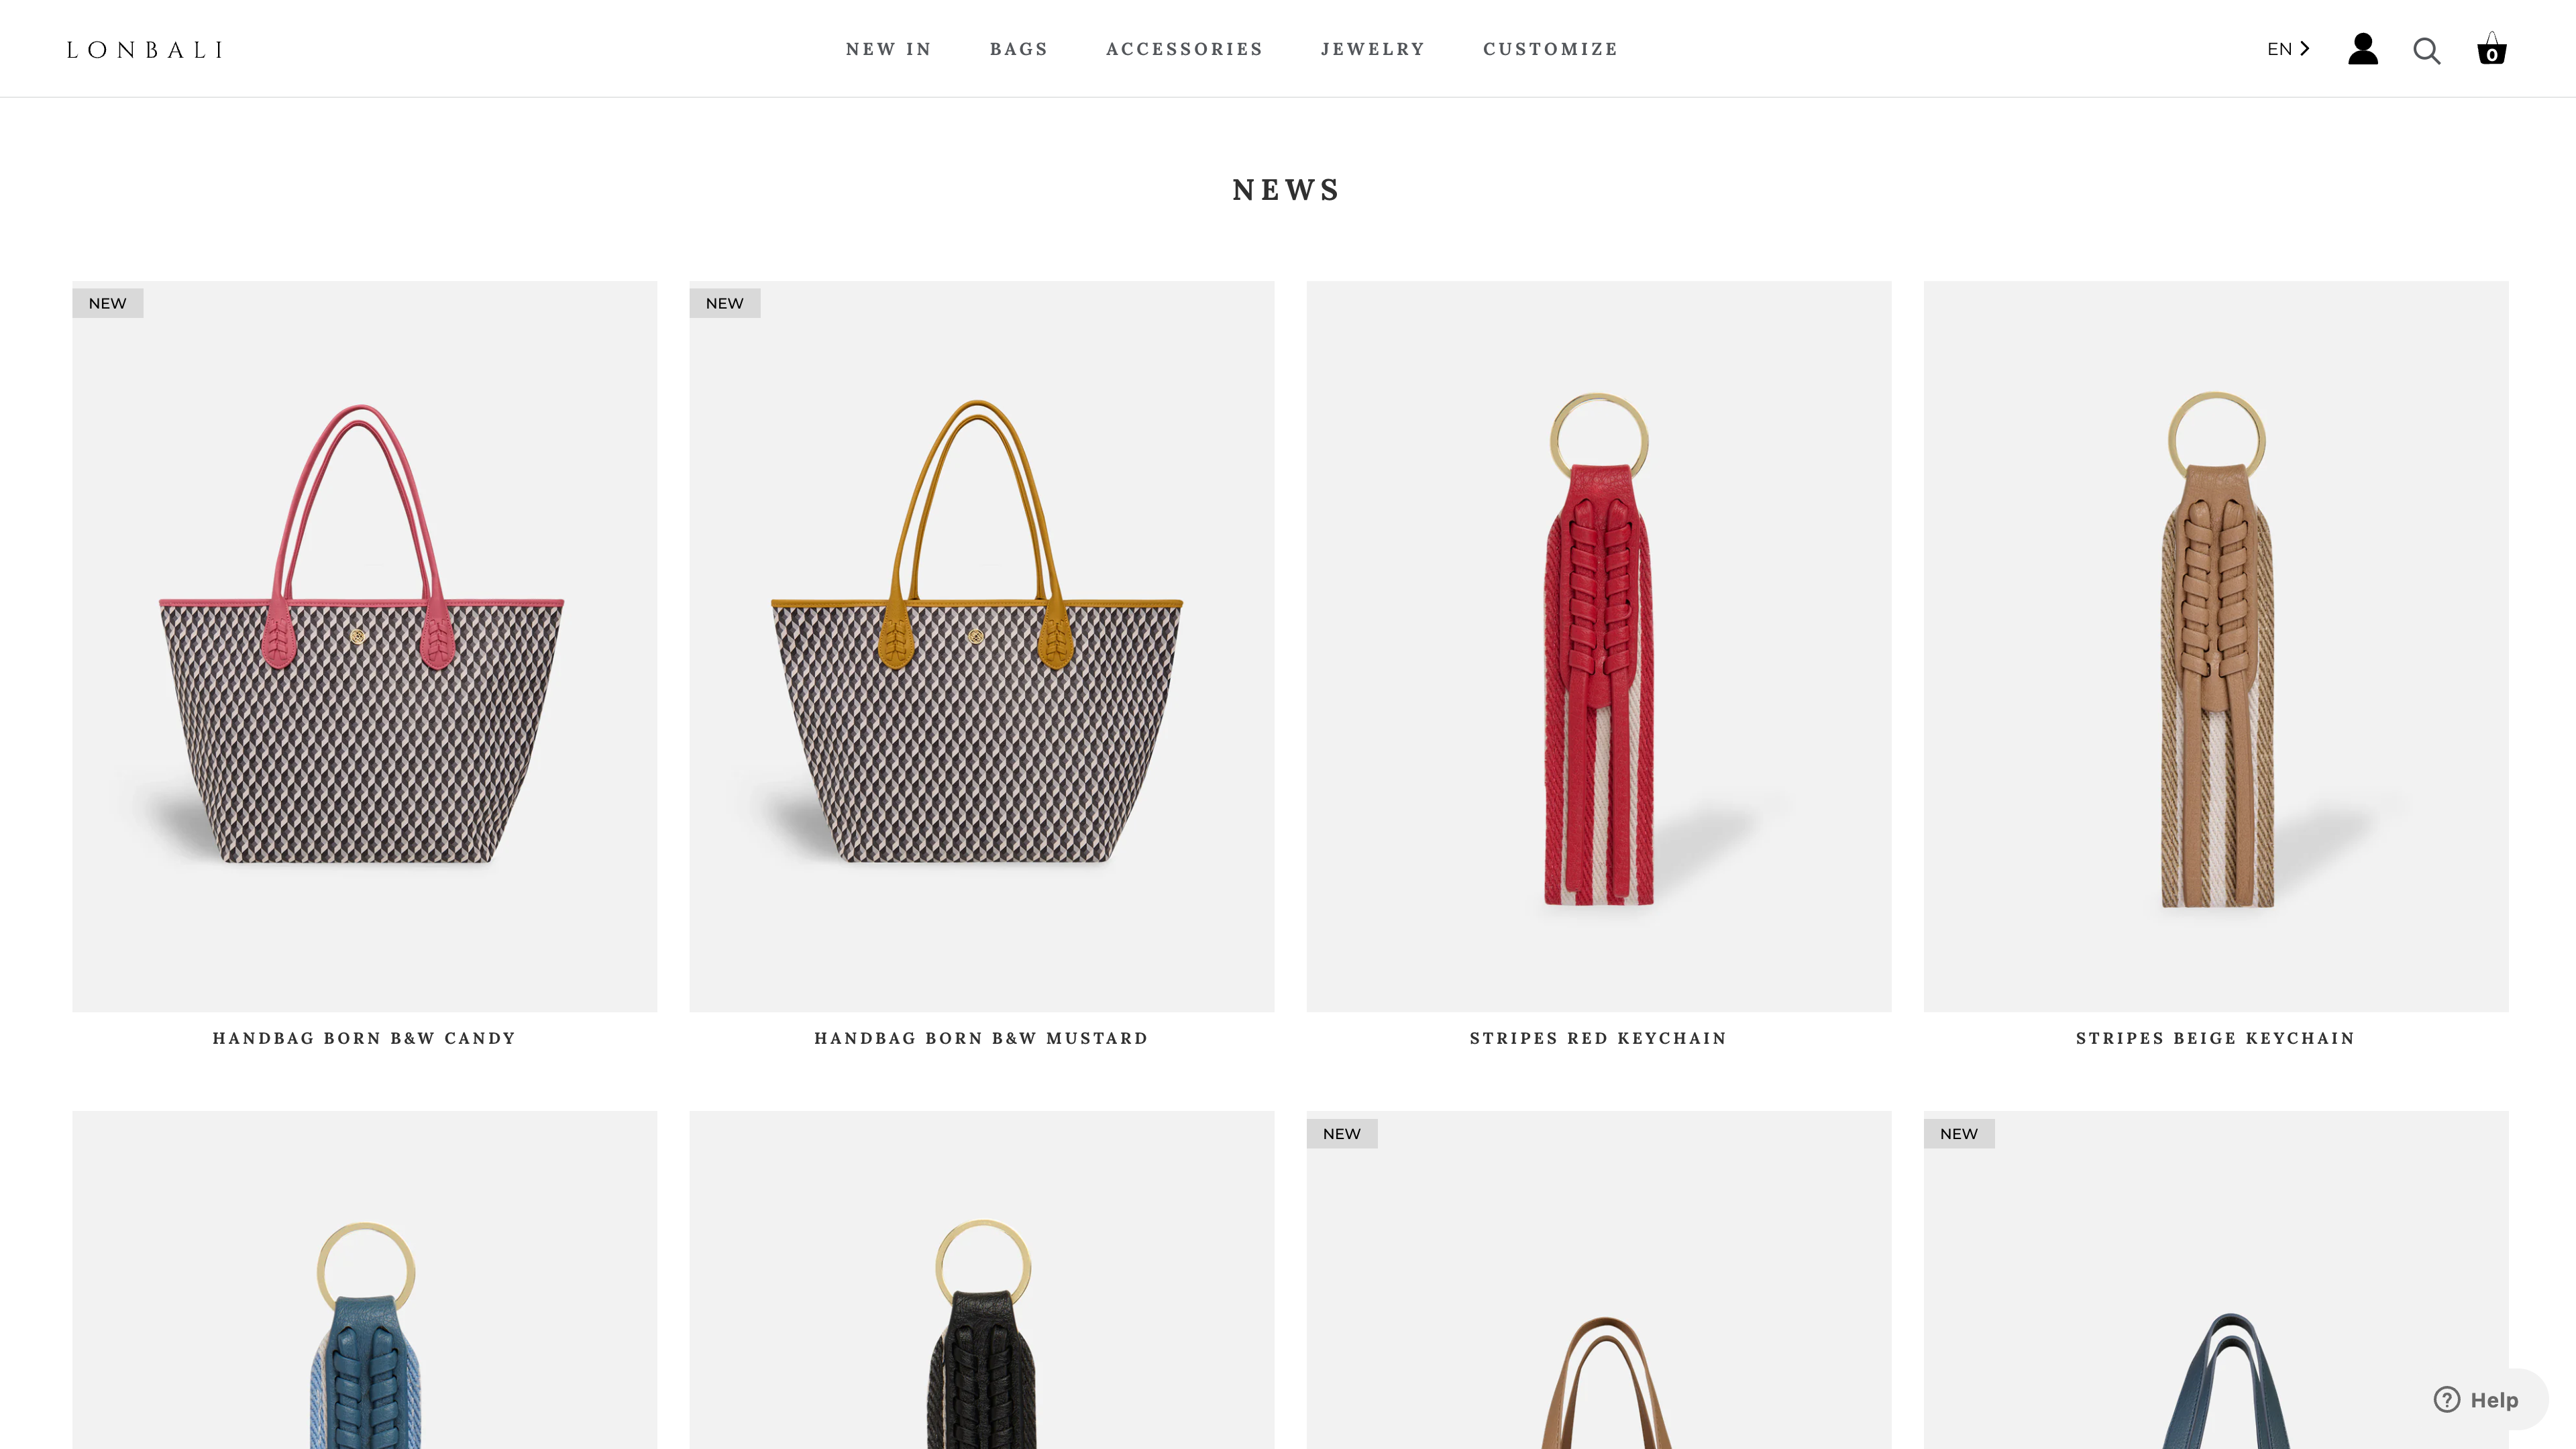Open the shopping bag cart icon
The height and width of the screenshot is (1449, 2576).
tap(2491, 48)
